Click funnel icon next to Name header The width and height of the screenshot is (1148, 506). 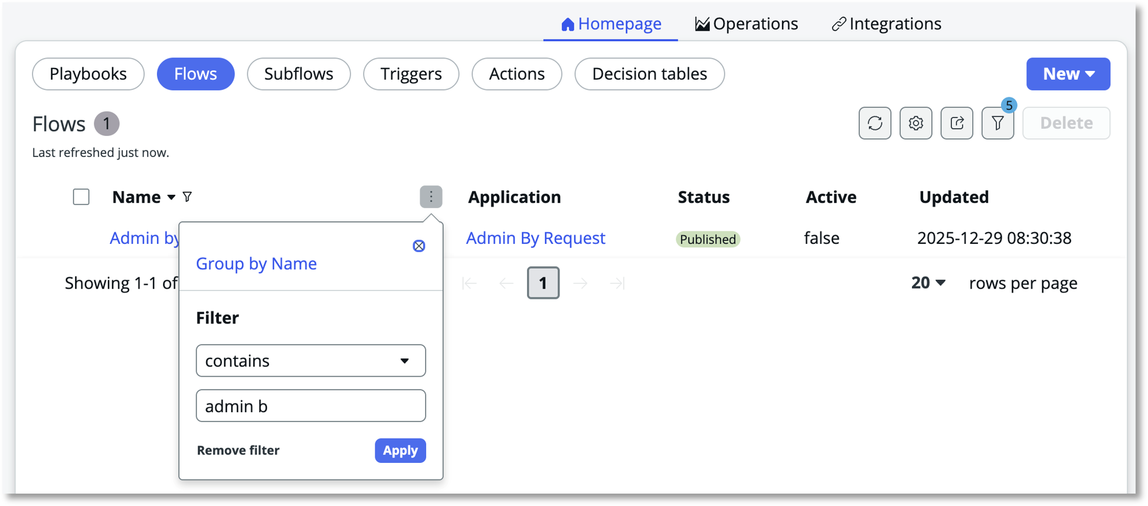point(187,197)
